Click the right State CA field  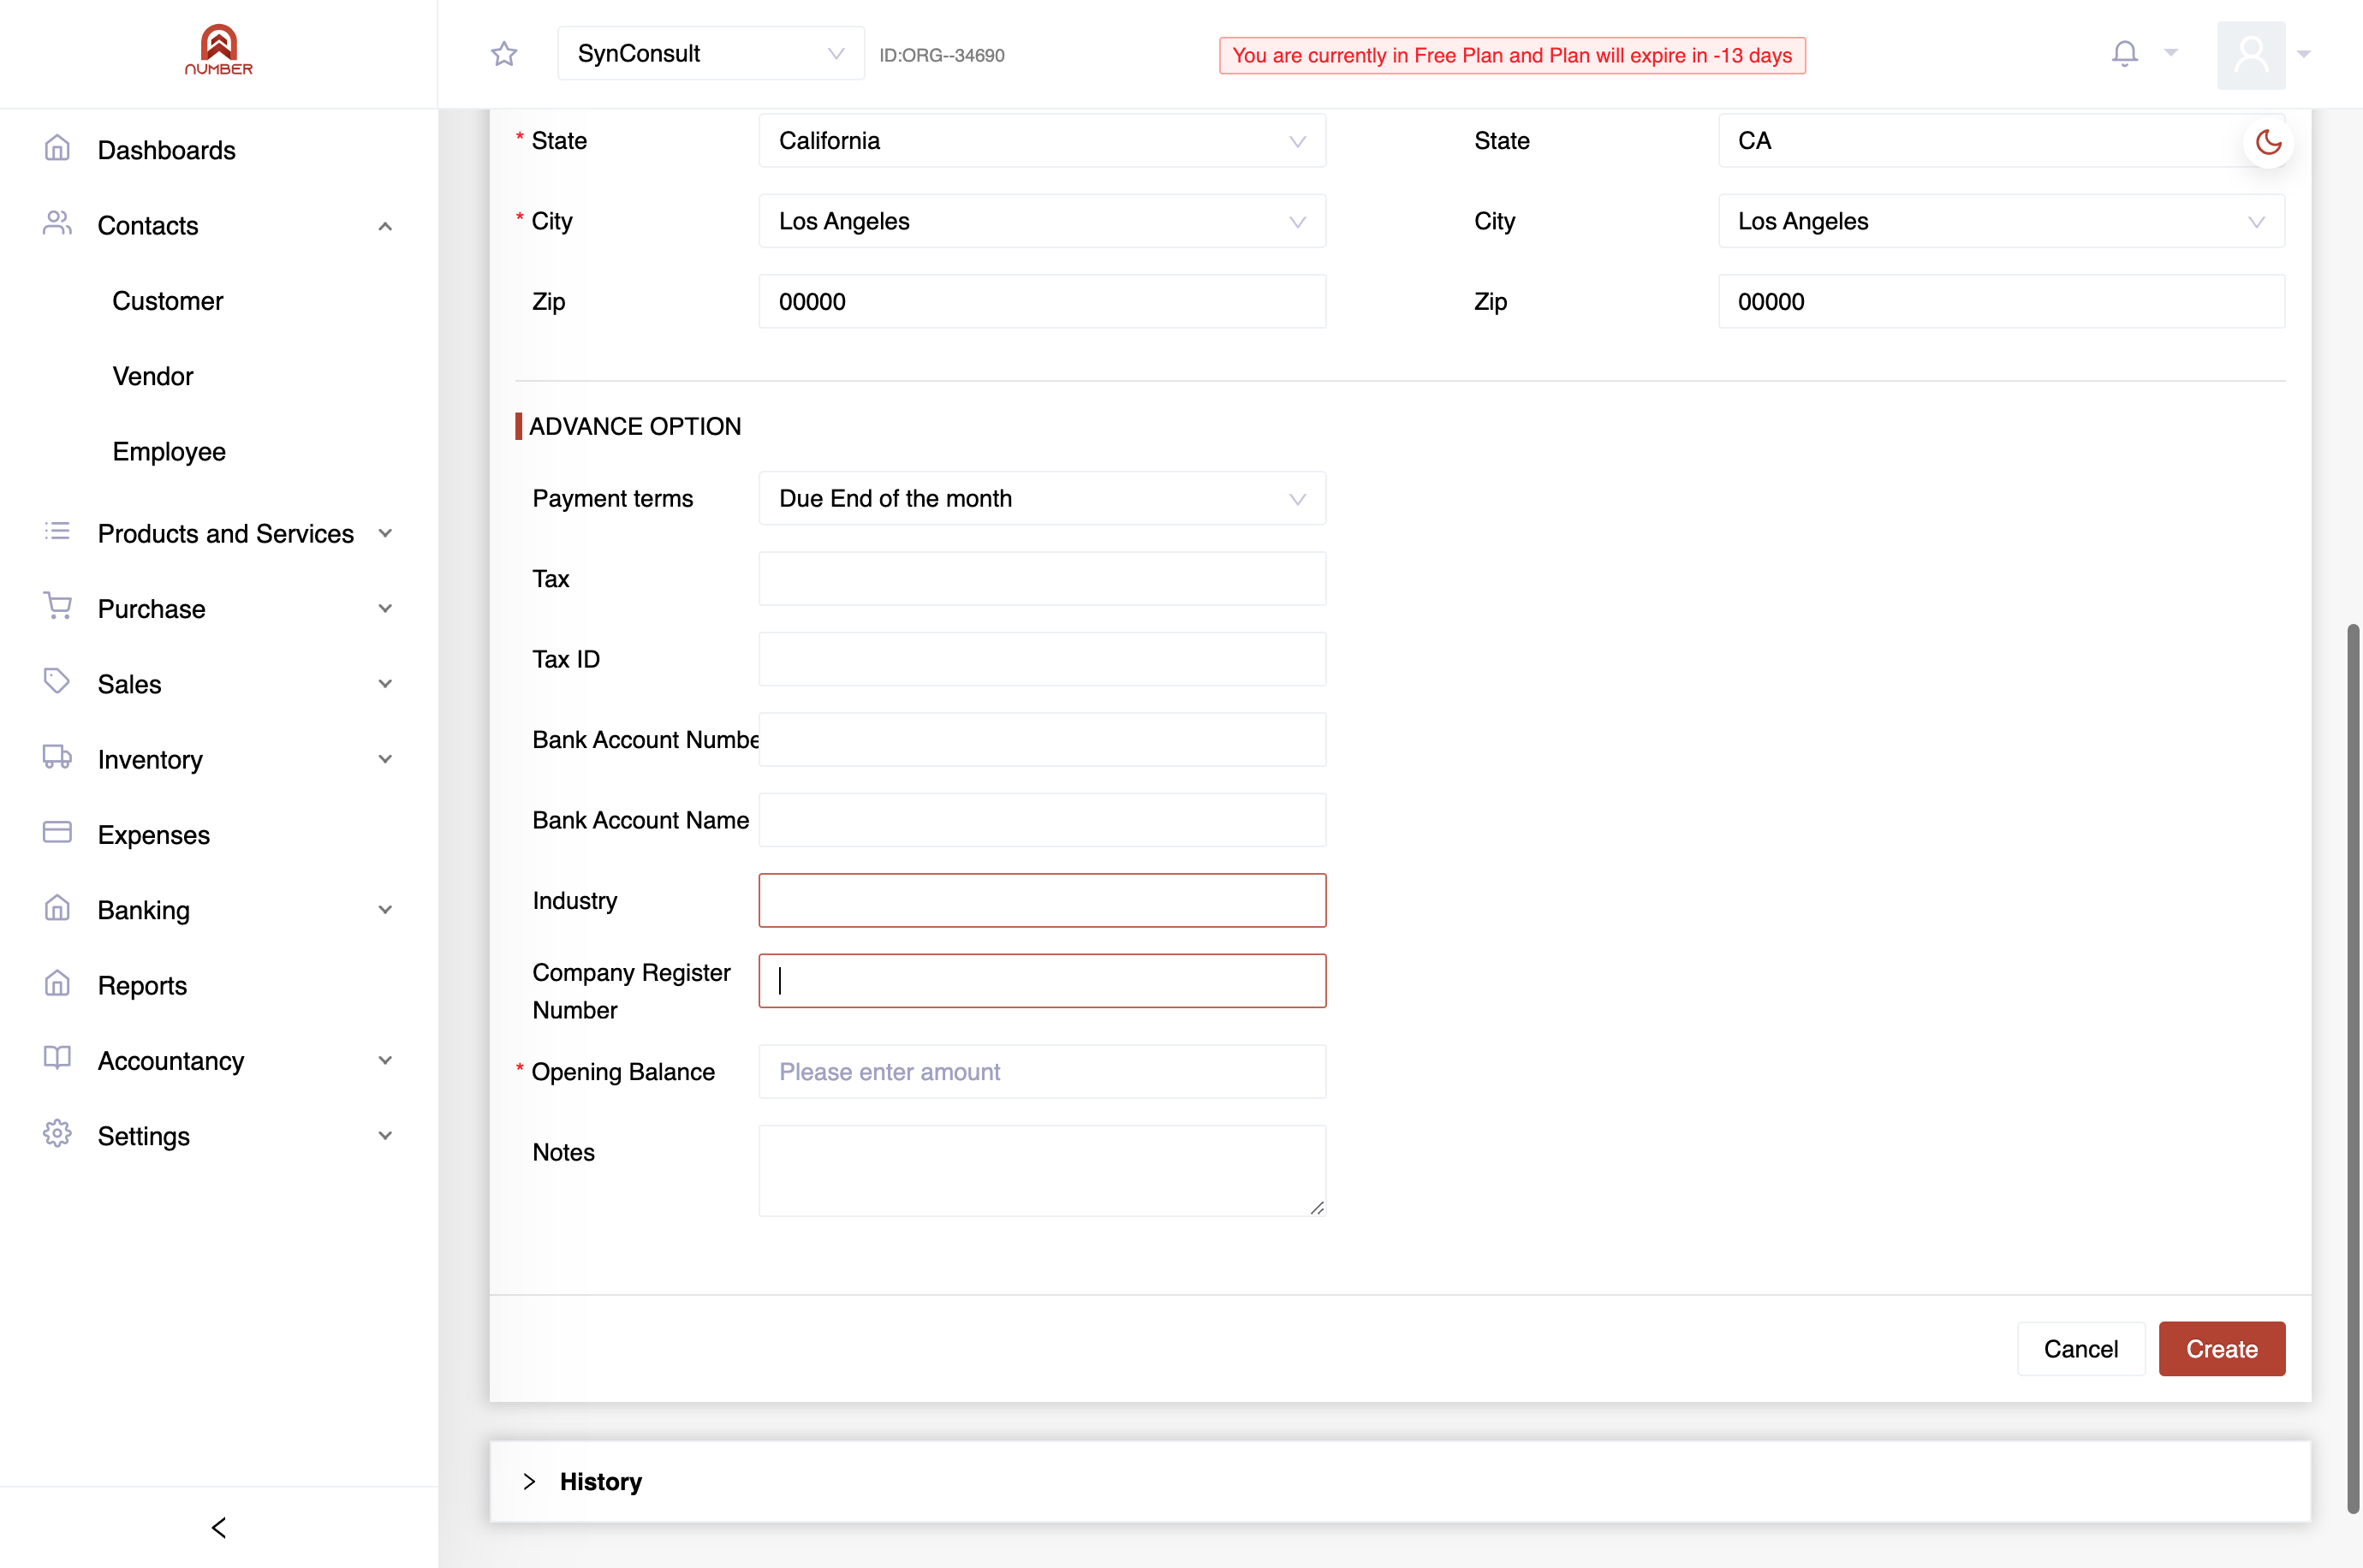tap(2001, 141)
